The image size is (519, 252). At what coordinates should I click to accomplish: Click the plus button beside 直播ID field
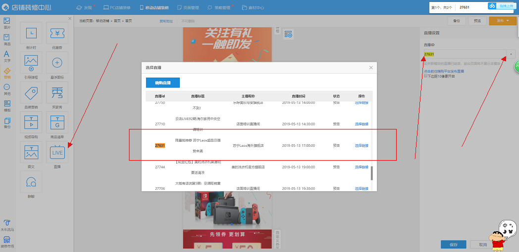(511, 54)
